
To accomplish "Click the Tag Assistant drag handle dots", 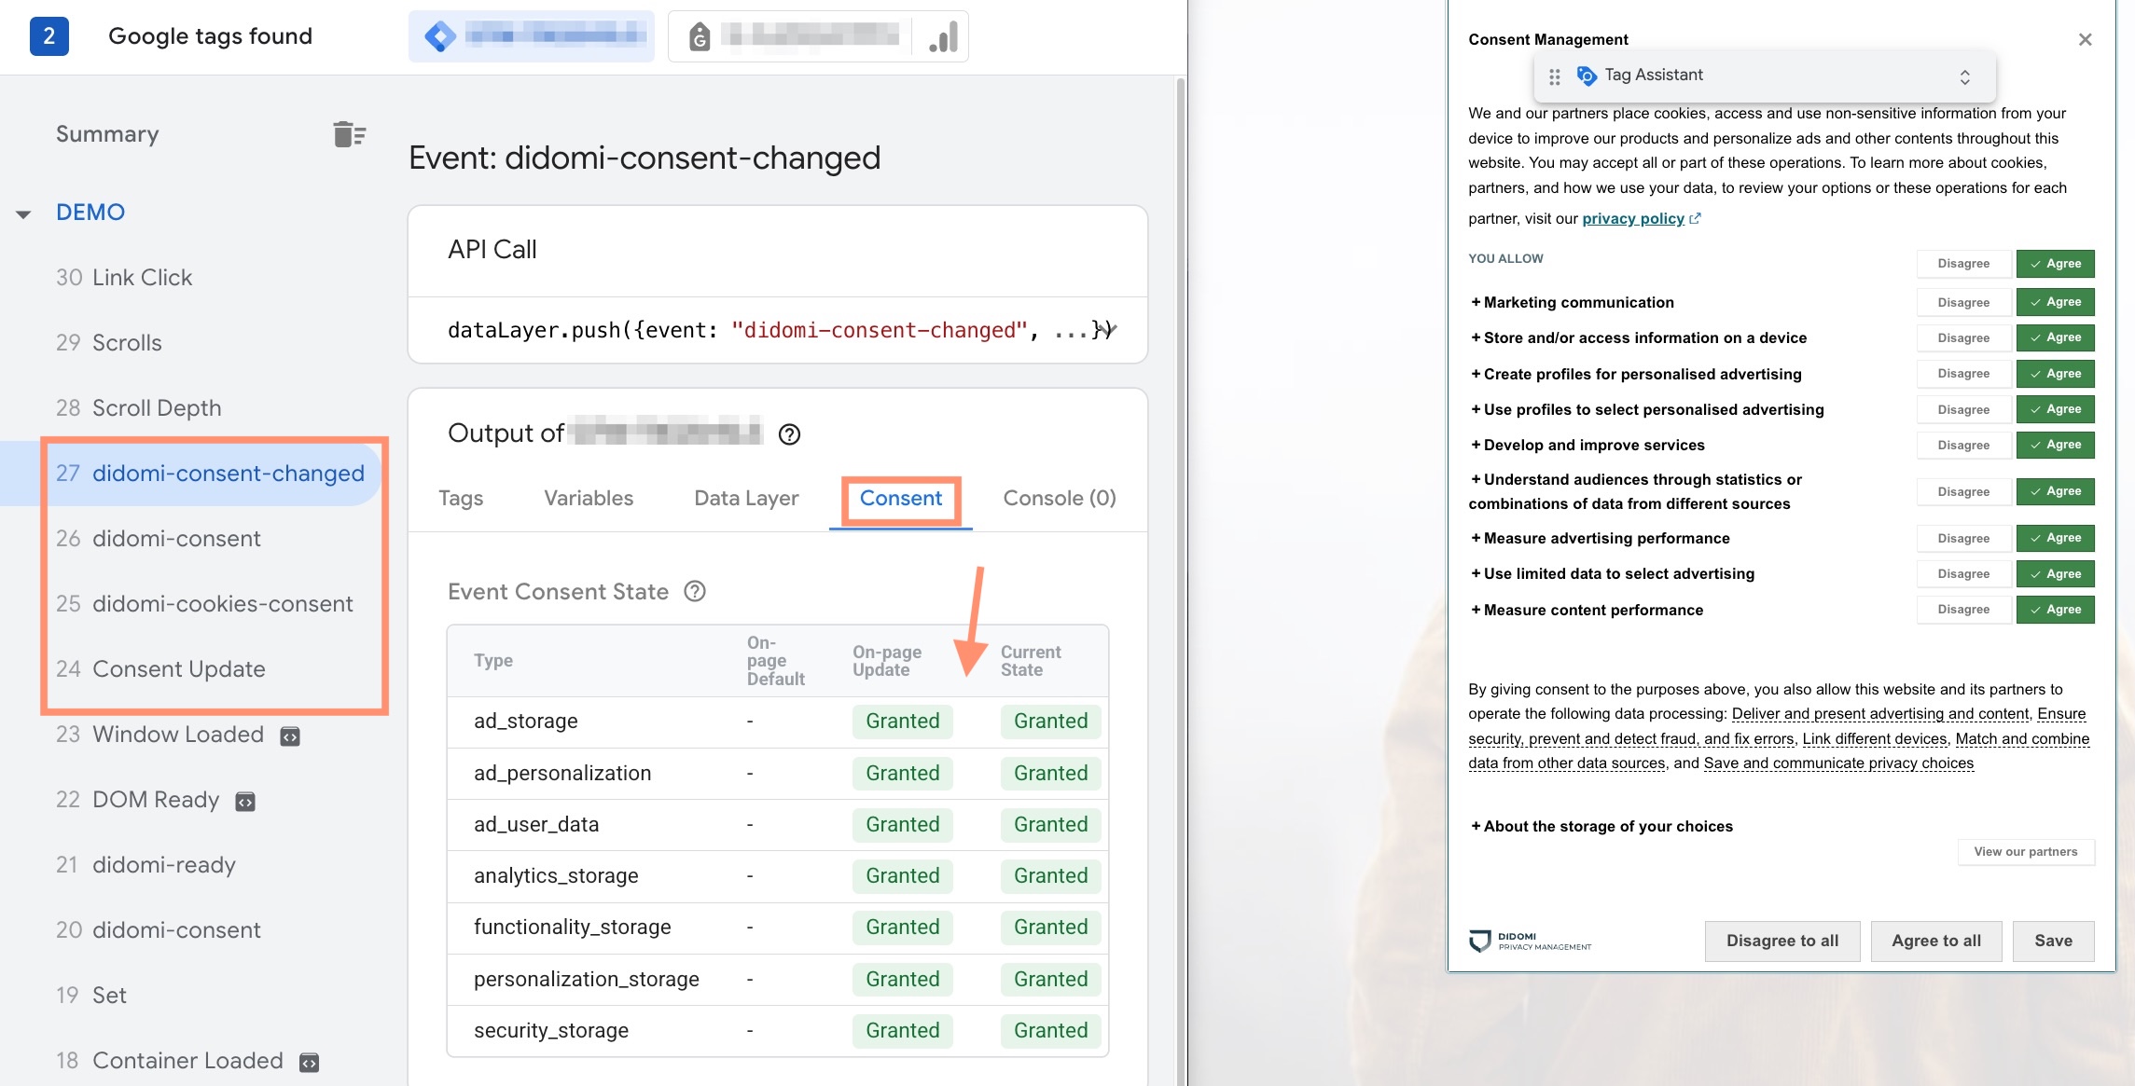I will coord(1554,76).
